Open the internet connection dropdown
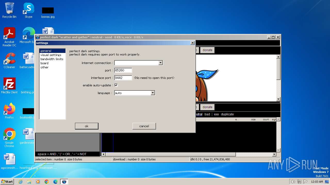330x185 pixels. pos(160,63)
